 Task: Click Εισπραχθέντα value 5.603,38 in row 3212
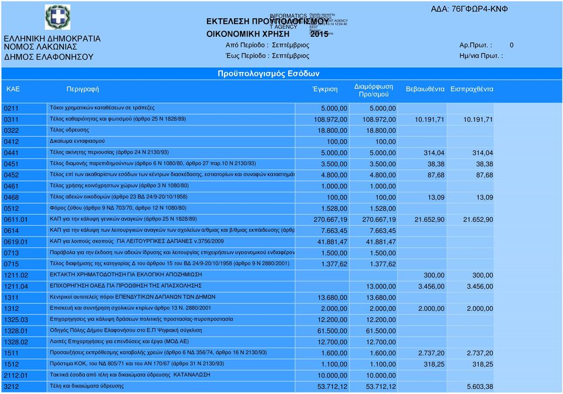[480, 386]
